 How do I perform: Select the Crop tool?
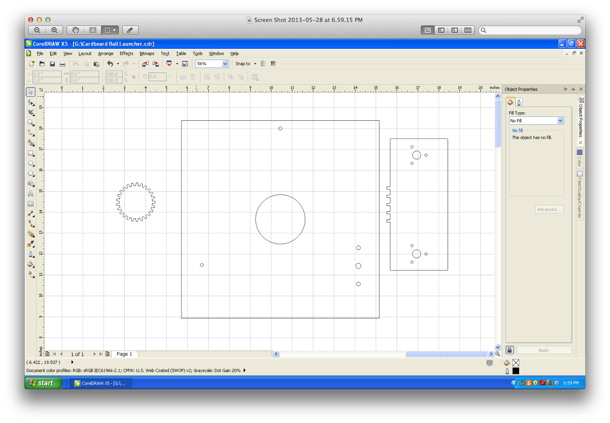(x=31, y=113)
